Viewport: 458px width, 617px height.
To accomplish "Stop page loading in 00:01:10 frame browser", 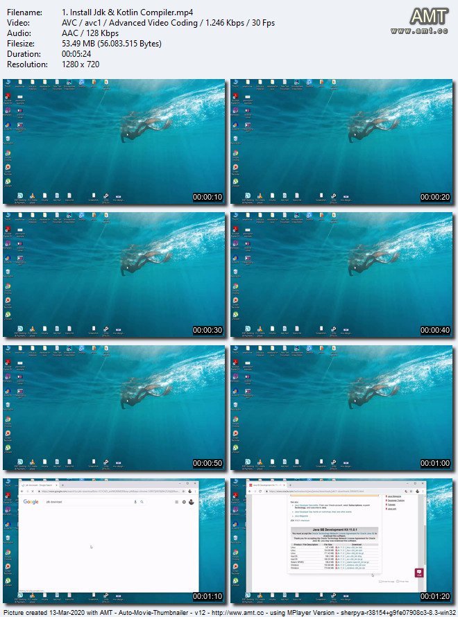I will [x=33, y=492].
